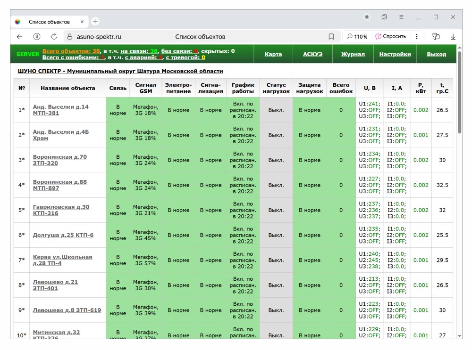472x350 pixels.
Task: Bookmark this page using the bookmark icon
Action: (x=331, y=37)
